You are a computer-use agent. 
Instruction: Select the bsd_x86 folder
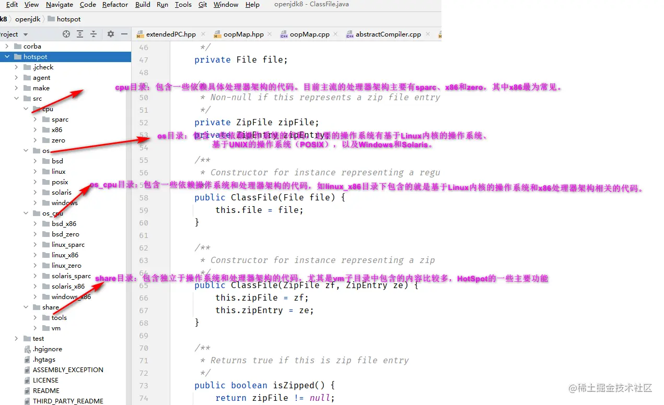click(x=64, y=224)
